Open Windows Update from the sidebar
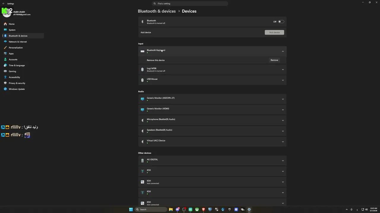The image size is (380, 213). pyautogui.click(x=17, y=89)
